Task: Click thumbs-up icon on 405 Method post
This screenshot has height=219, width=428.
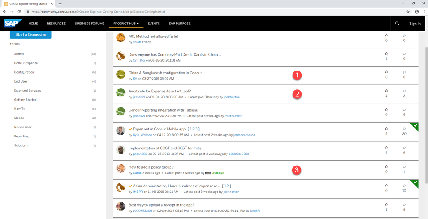Action: (386, 35)
